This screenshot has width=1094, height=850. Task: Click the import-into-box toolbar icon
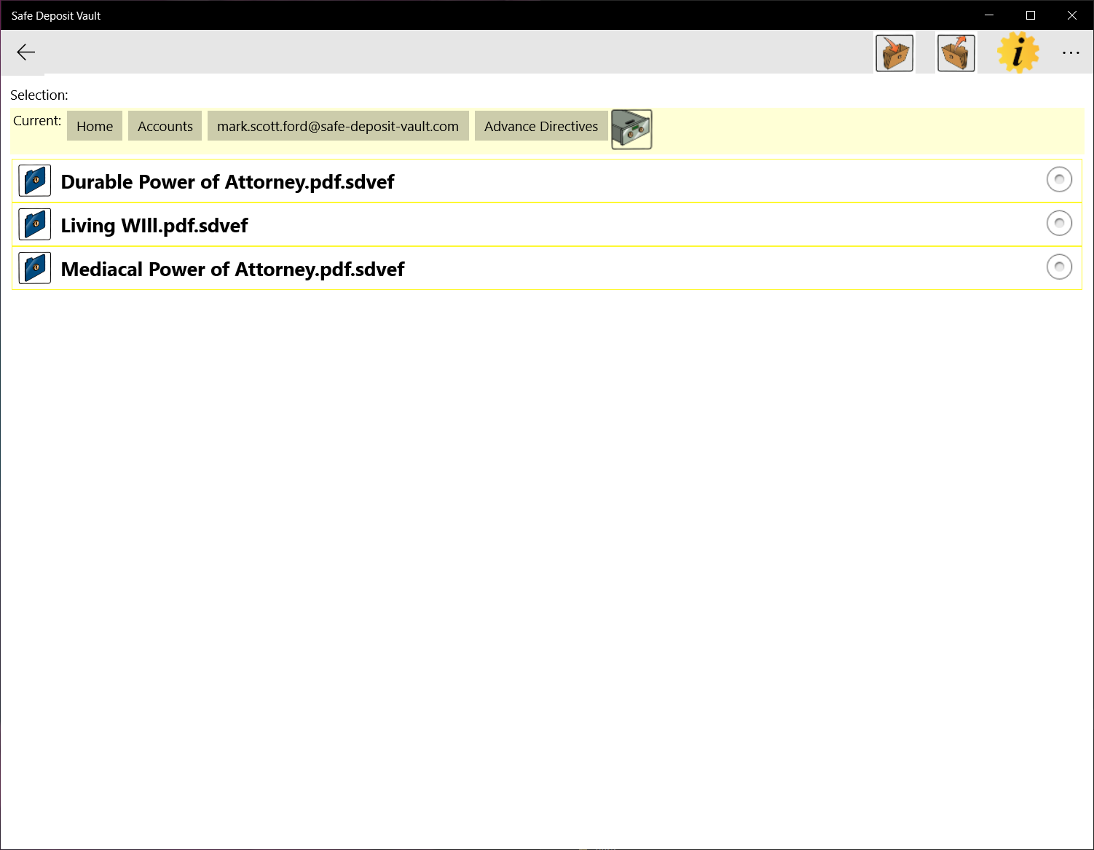(x=894, y=53)
